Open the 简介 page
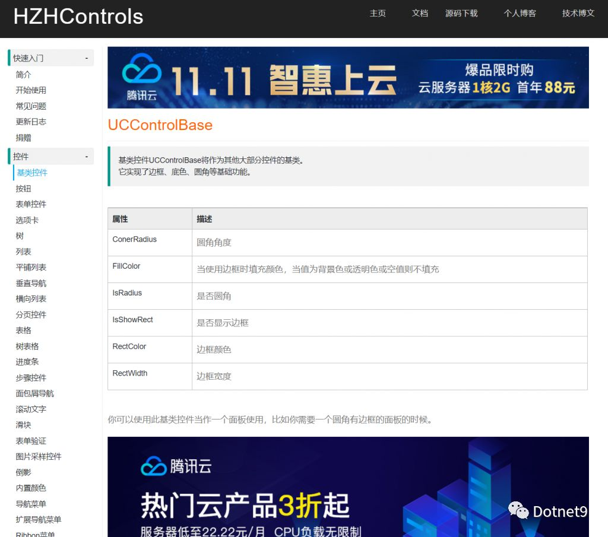 [23, 74]
